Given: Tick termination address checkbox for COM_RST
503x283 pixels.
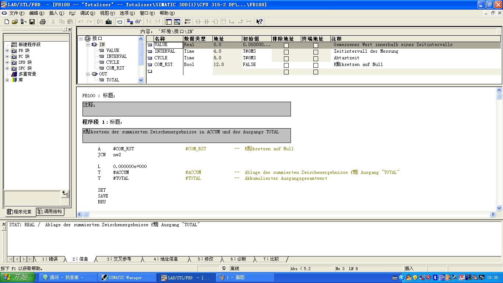Looking at the screenshot, I should (x=316, y=65).
